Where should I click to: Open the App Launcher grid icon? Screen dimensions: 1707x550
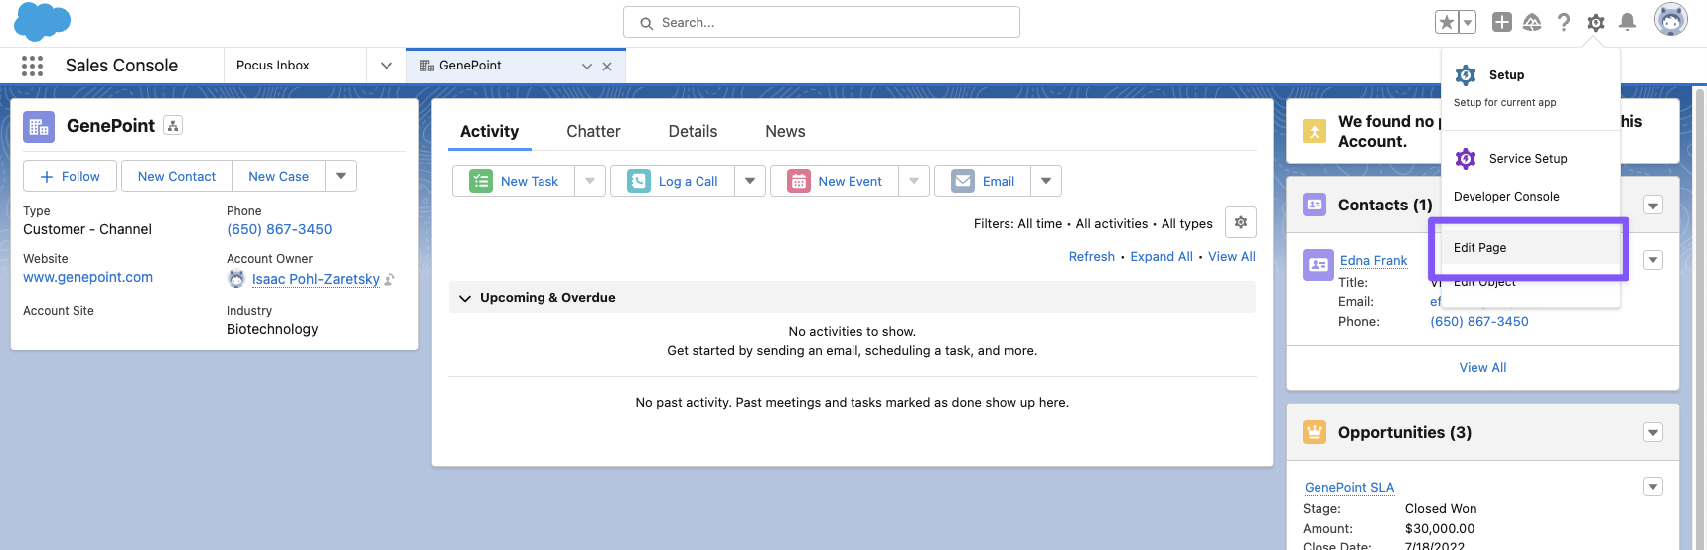coord(32,66)
